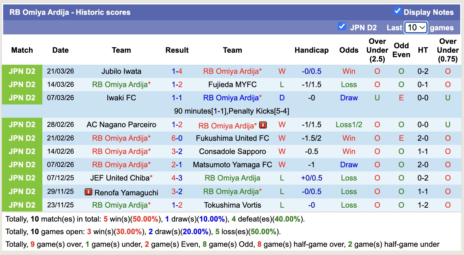Uncheck the Display Notes checkbox

pos(397,10)
